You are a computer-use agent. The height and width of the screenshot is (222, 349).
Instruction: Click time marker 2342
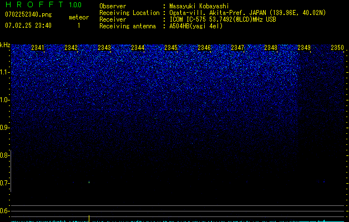coord(71,48)
